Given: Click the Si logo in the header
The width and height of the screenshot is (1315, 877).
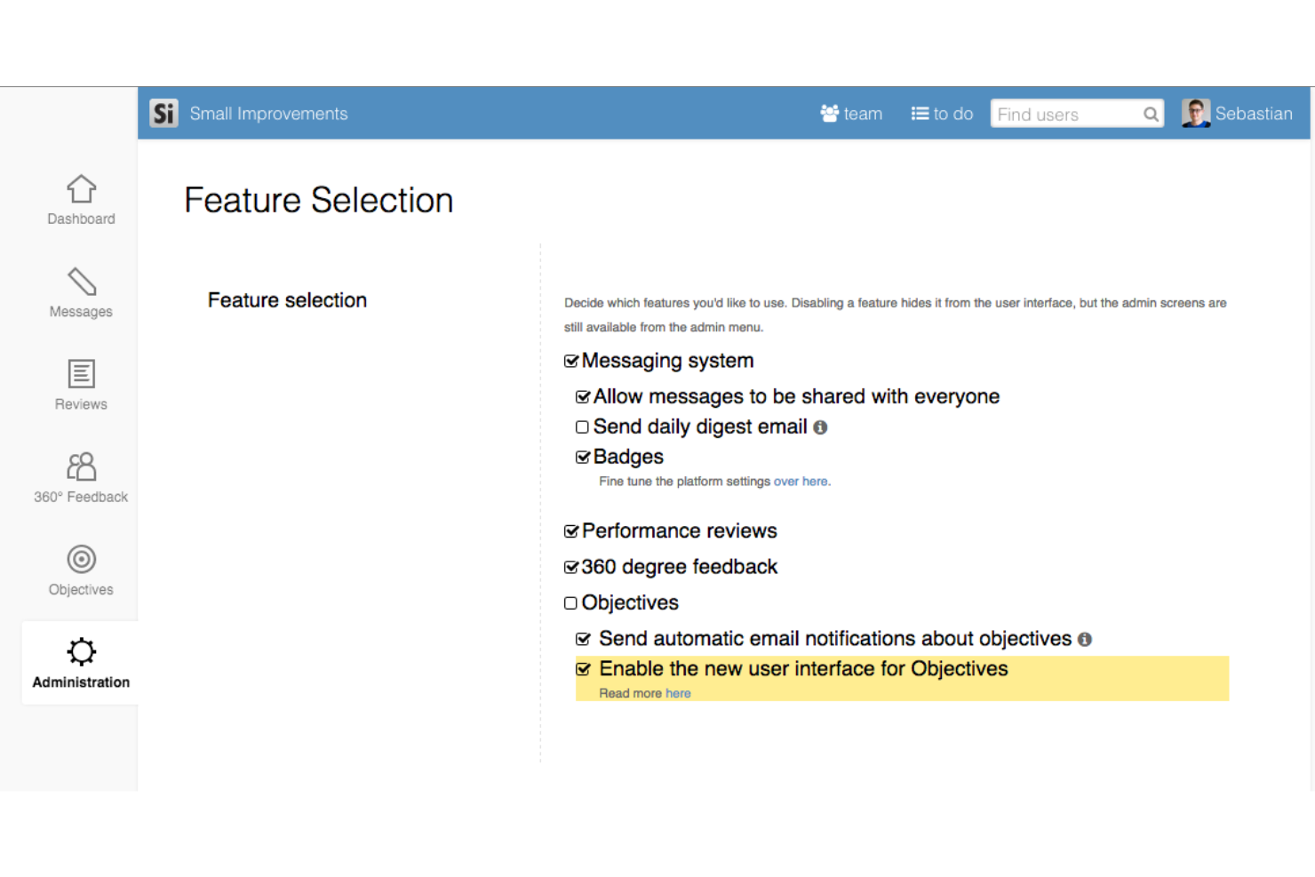Looking at the screenshot, I should tap(163, 113).
